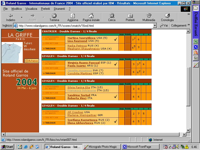The width and height of the screenshot is (200, 150).
Task: Go to Pagina iniziale home button
Action: pyautogui.click(x=91, y=17)
